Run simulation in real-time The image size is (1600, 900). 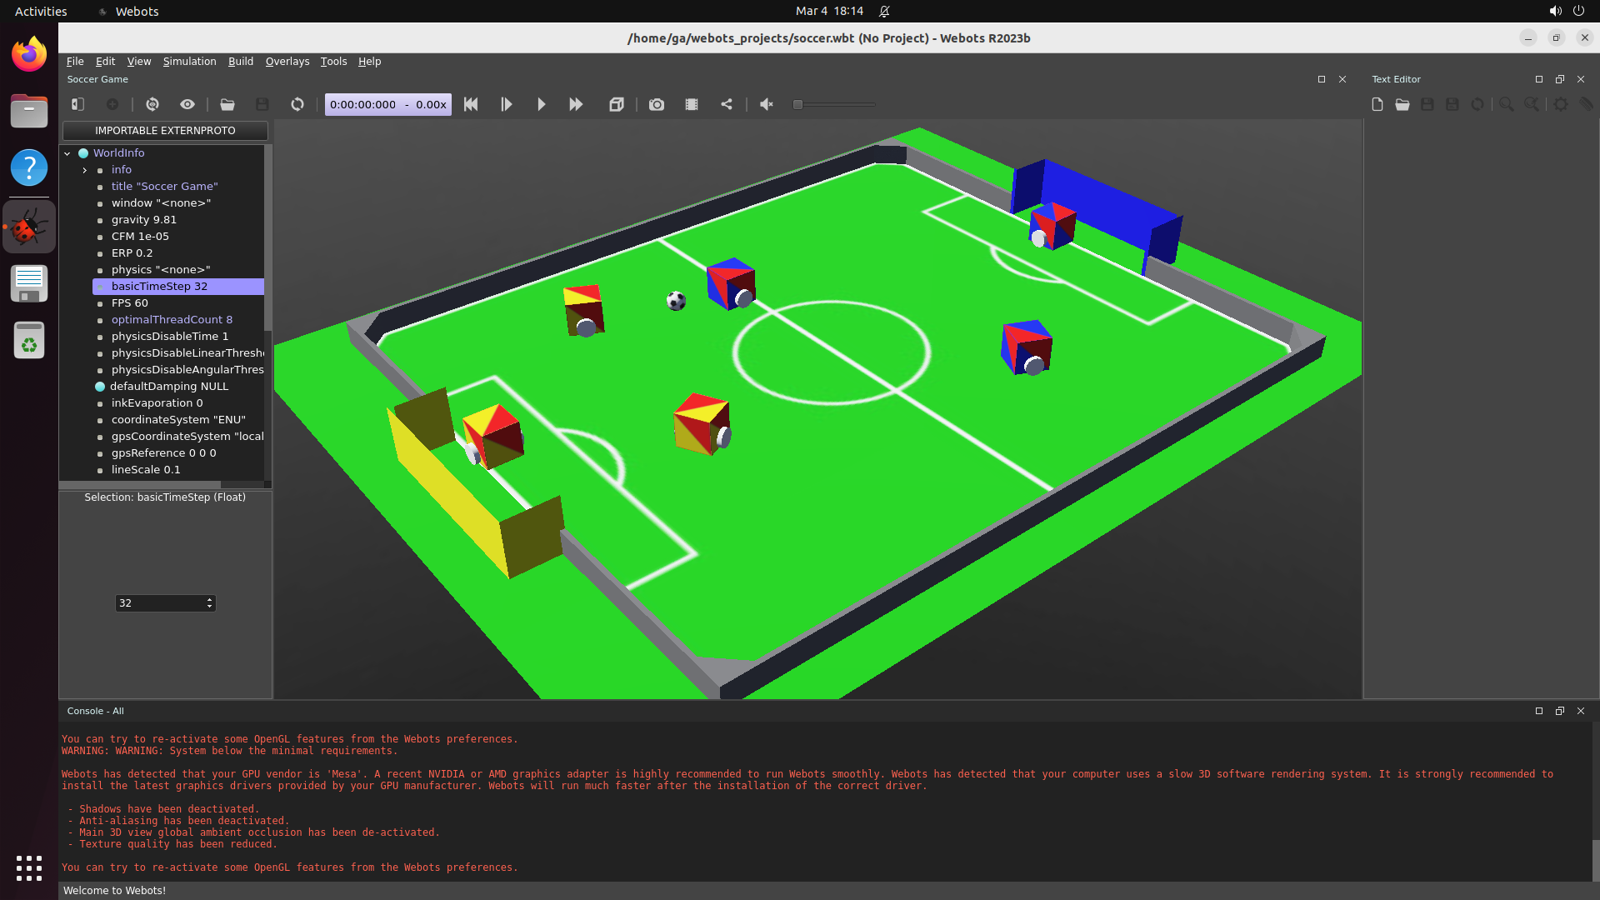[x=541, y=104]
